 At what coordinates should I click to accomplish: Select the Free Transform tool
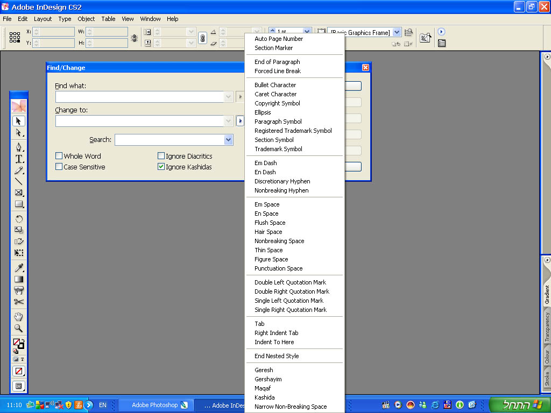click(19, 253)
